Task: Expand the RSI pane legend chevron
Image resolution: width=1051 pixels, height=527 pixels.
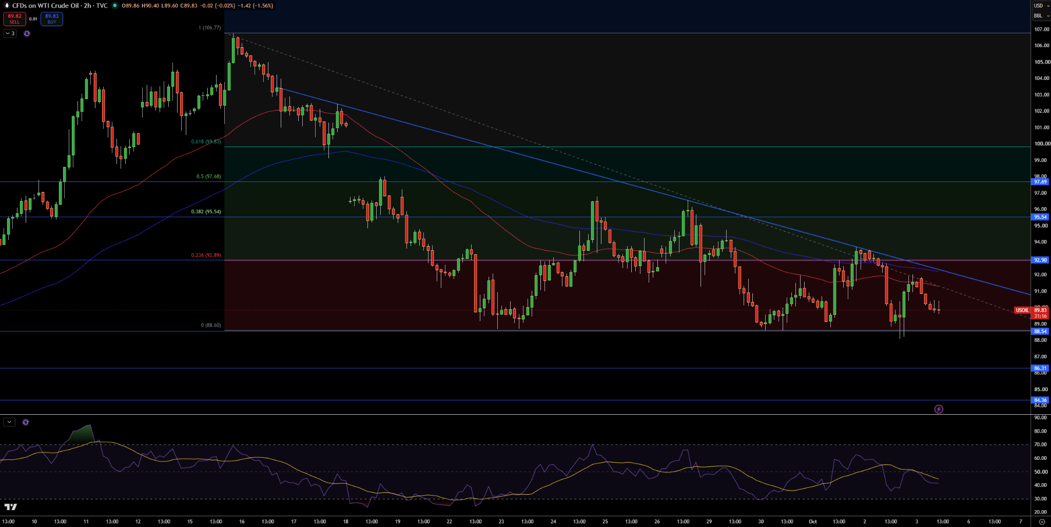Action: pos(9,422)
